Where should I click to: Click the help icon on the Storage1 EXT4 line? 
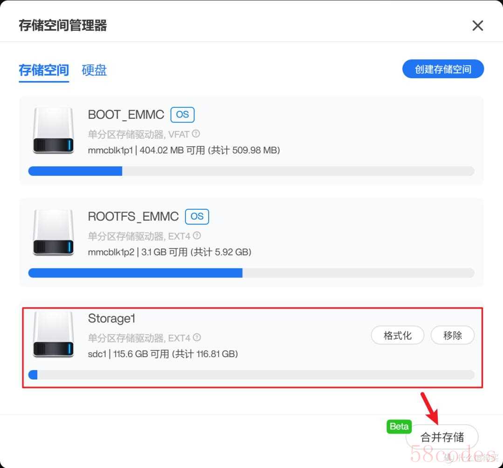197,337
